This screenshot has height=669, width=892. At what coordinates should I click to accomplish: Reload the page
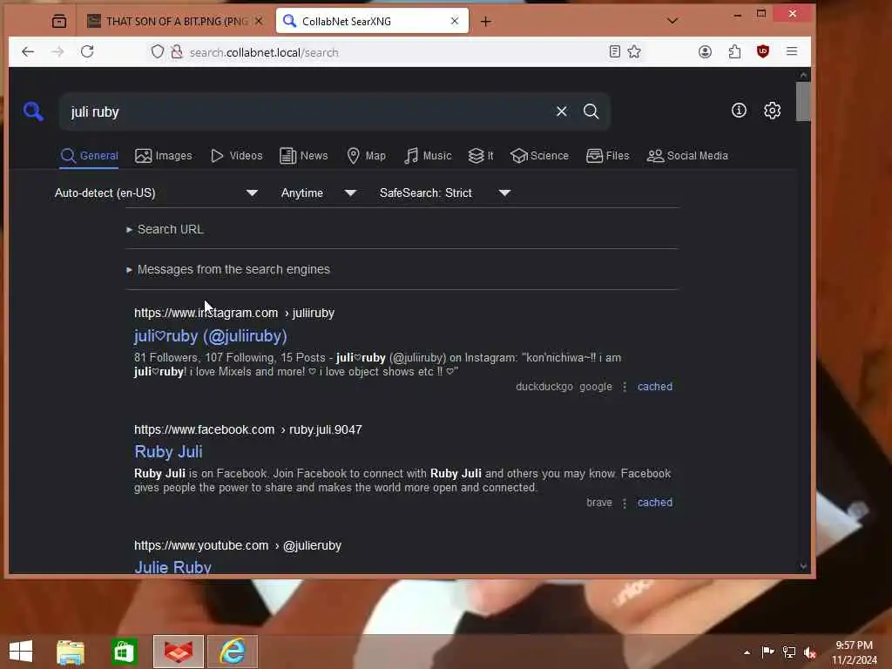pos(87,51)
